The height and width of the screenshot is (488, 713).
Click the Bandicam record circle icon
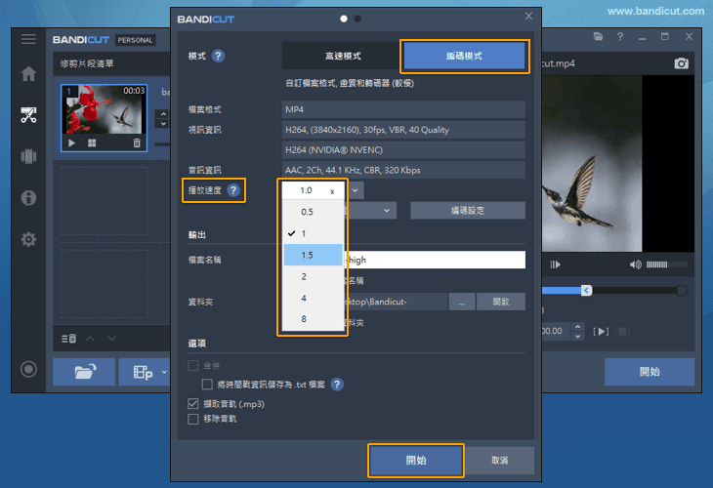tap(28, 369)
